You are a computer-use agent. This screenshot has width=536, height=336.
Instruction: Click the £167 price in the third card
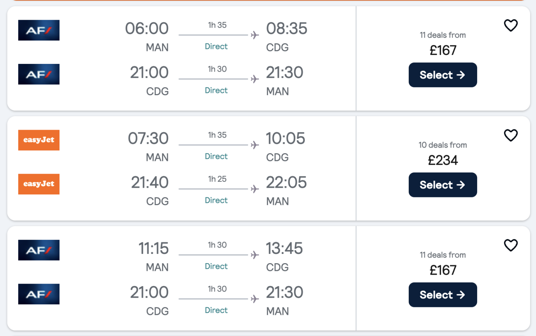pos(443,270)
